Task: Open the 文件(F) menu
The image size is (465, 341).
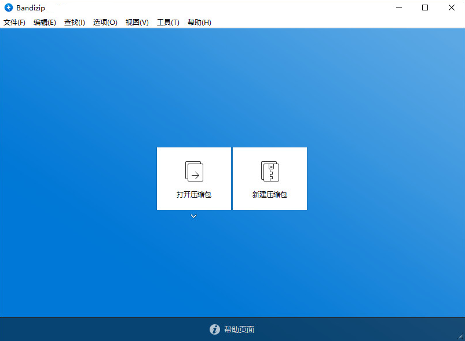Action: [x=14, y=23]
